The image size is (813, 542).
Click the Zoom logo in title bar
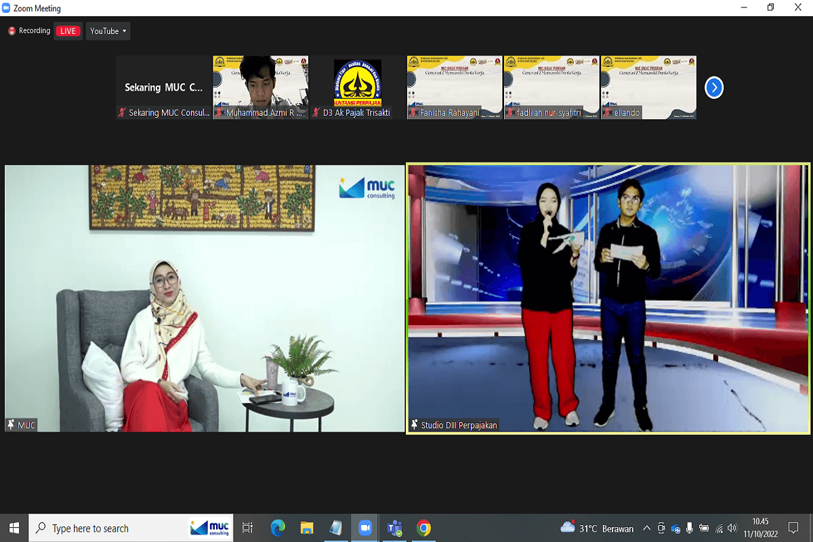coord(7,8)
